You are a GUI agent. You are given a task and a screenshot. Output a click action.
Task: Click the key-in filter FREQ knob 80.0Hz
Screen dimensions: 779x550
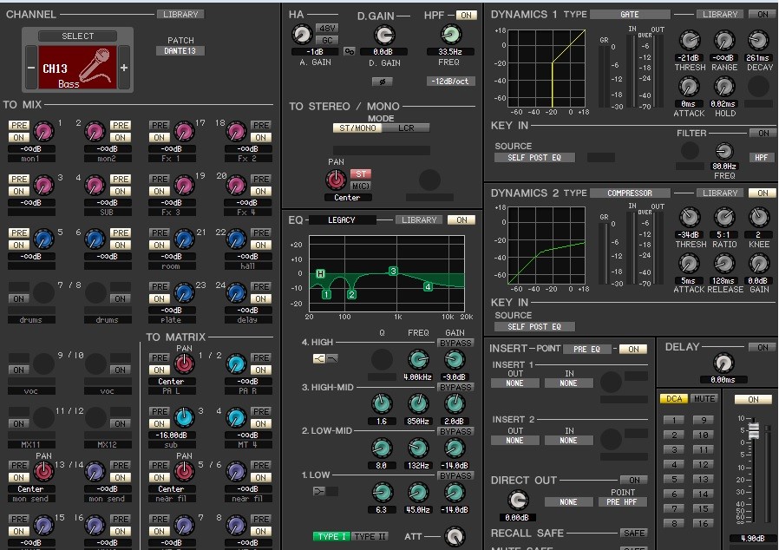tap(724, 151)
